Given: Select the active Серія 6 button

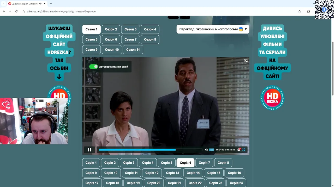Looking at the screenshot, I should tap(186, 163).
